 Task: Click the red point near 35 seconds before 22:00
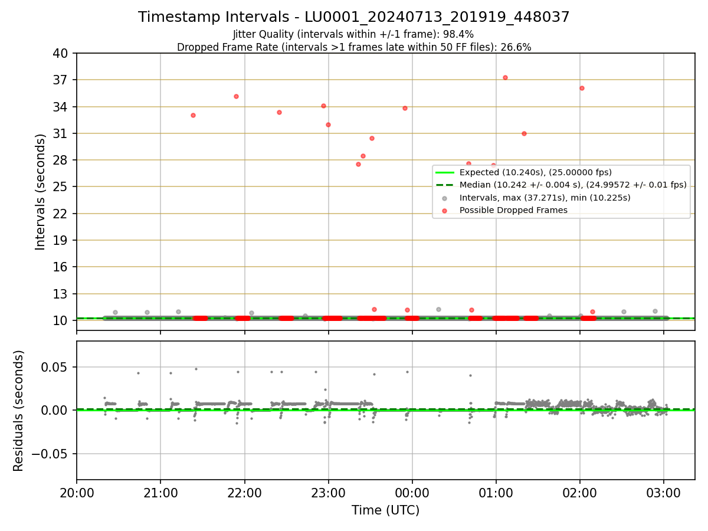click(236, 96)
